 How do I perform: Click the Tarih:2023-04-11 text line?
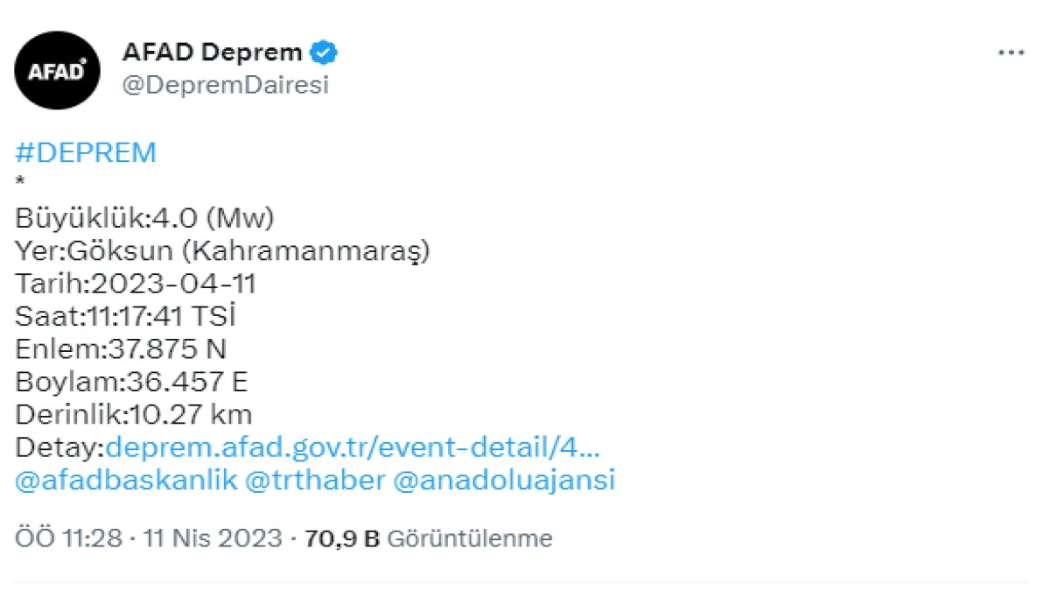(x=136, y=284)
